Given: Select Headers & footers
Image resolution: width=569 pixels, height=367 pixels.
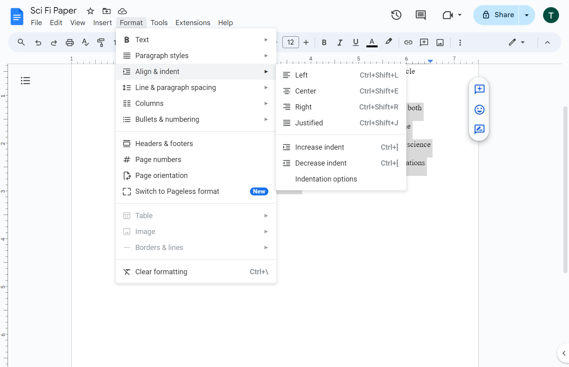Looking at the screenshot, I should (x=196, y=144).
